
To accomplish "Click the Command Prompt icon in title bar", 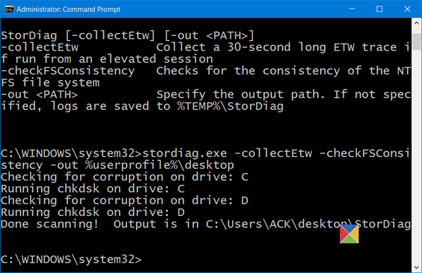I will [9, 9].
